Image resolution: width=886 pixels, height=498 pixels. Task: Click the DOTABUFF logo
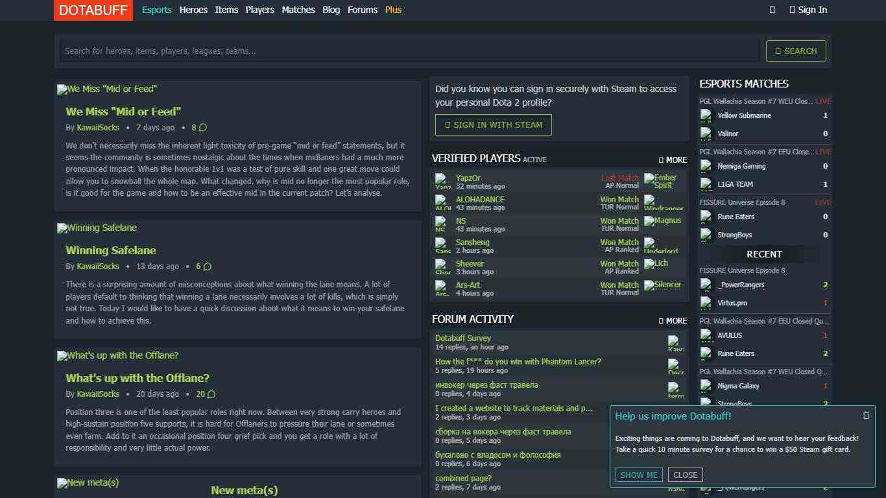tap(93, 10)
